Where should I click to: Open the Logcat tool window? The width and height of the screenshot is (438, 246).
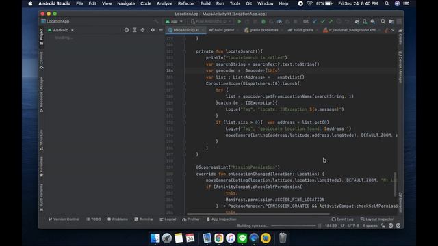coord(168,219)
